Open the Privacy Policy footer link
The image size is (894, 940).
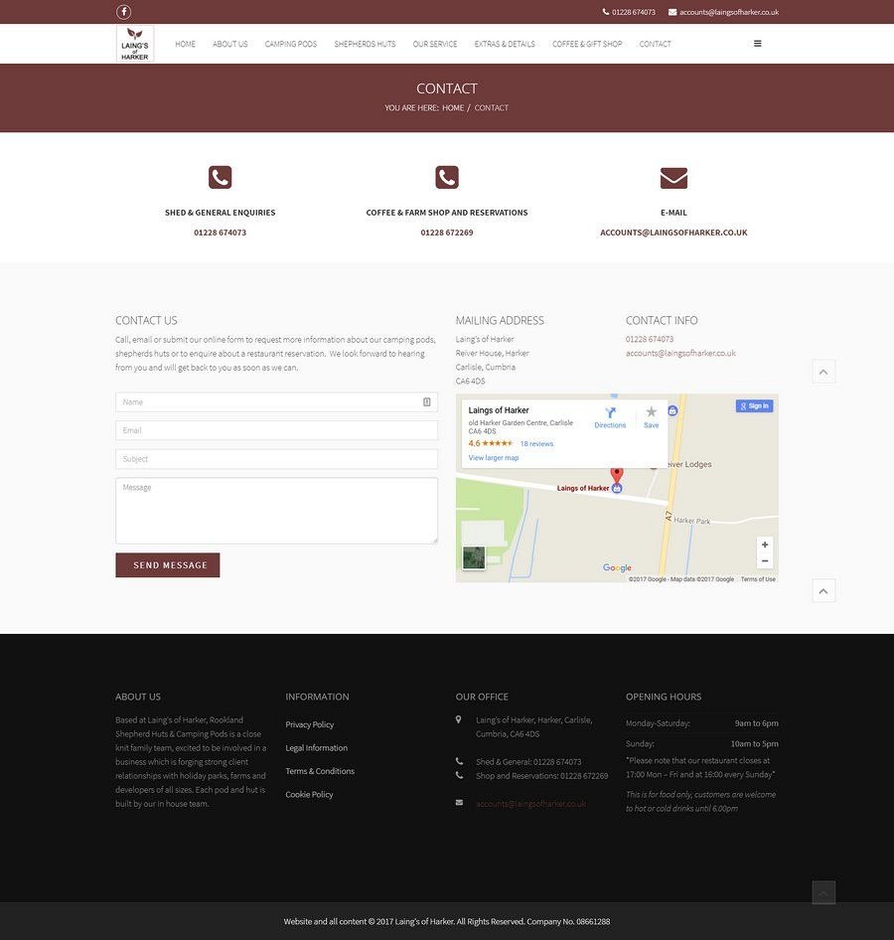coord(310,724)
